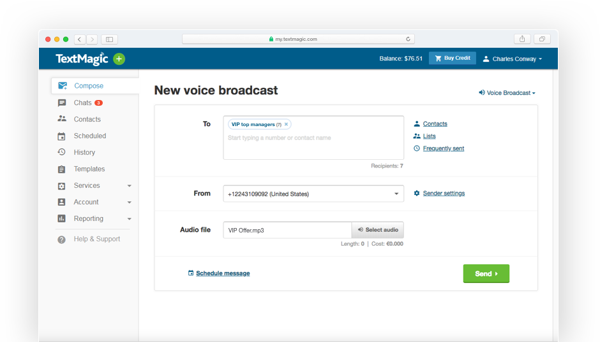The height and width of the screenshot is (342, 600).
Task: Click the Cost: €0.000 text
Action: point(387,243)
